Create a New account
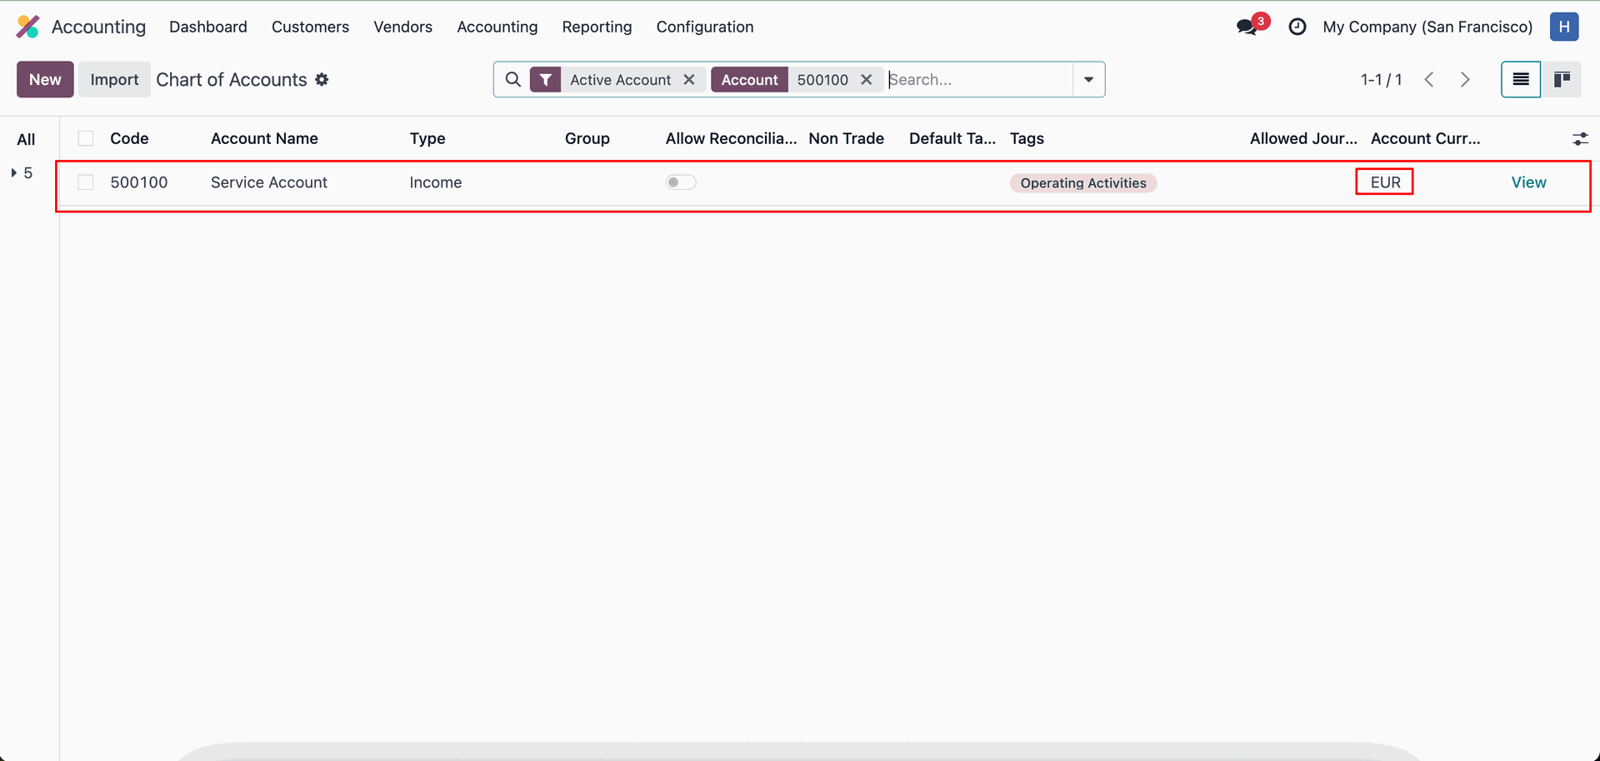 click(x=45, y=79)
